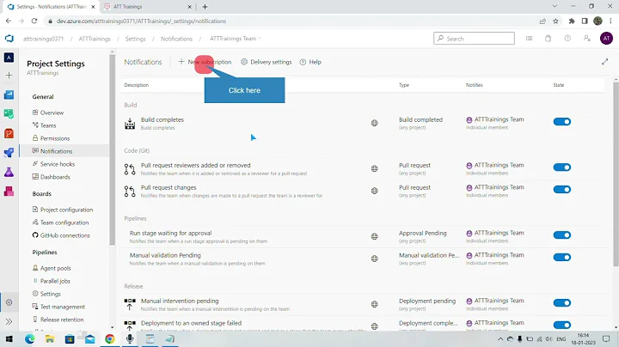Open Agent pools under Pipelines
The width and height of the screenshot is (619, 347).
pyautogui.click(x=55, y=268)
